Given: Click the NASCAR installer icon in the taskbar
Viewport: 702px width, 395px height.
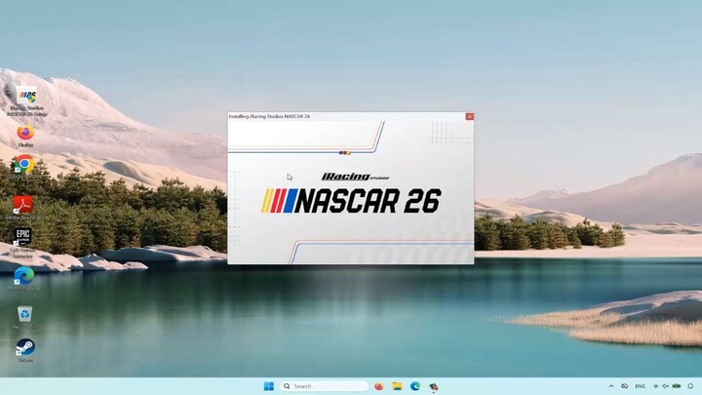Looking at the screenshot, I should 433,386.
